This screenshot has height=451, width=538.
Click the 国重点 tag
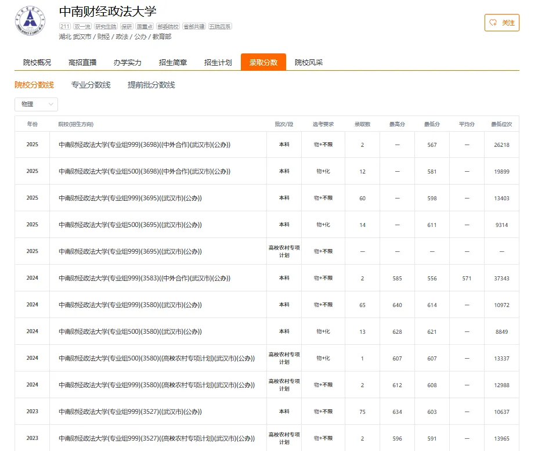tap(145, 27)
